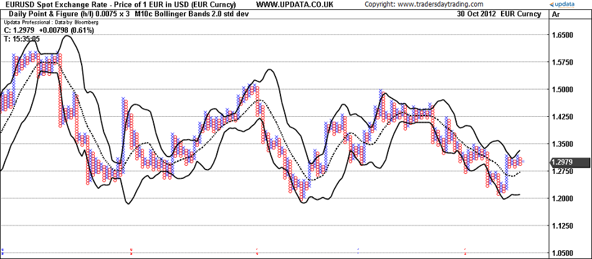
Task: Click the 1.5000 price axis label
Action: 562,89
